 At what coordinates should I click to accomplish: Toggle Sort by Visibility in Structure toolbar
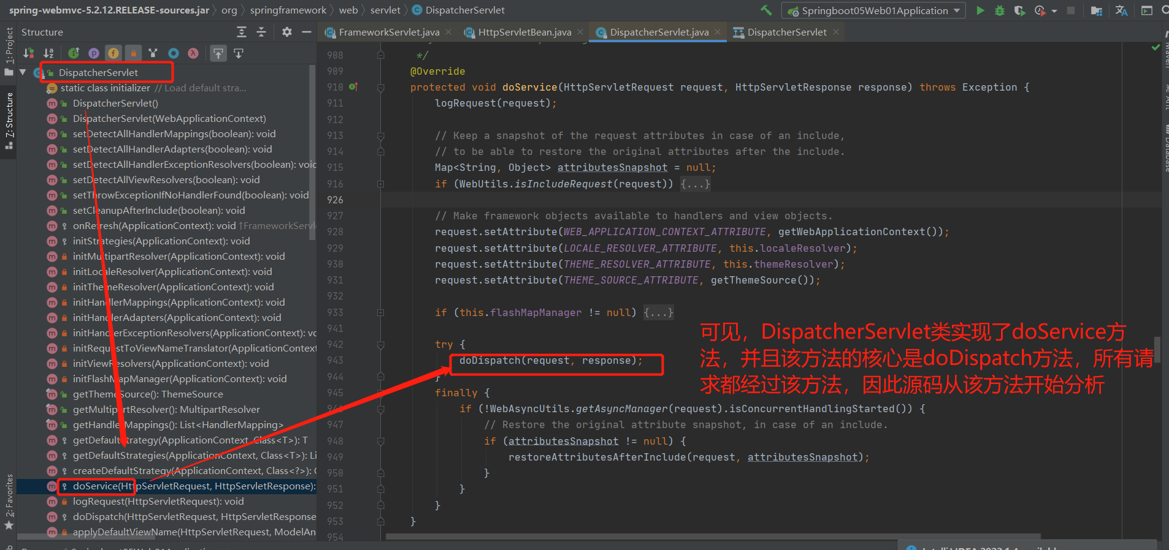click(28, 53)
